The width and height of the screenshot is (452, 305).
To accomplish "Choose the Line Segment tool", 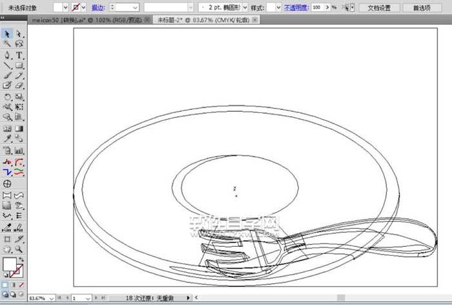I will [x=7, y=65].
